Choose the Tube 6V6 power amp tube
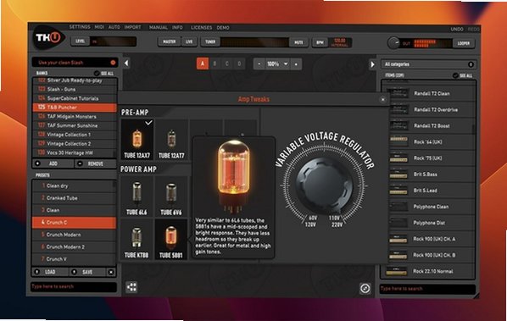 [171, 196]
